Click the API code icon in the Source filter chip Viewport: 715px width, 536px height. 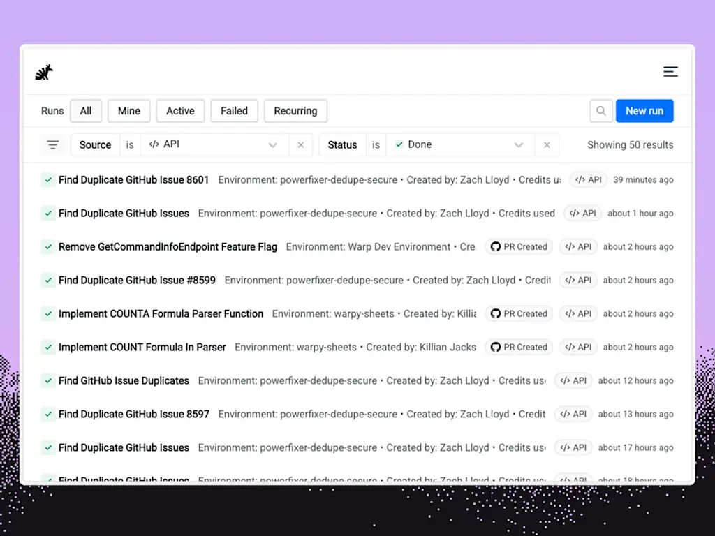tap(154, 144)
